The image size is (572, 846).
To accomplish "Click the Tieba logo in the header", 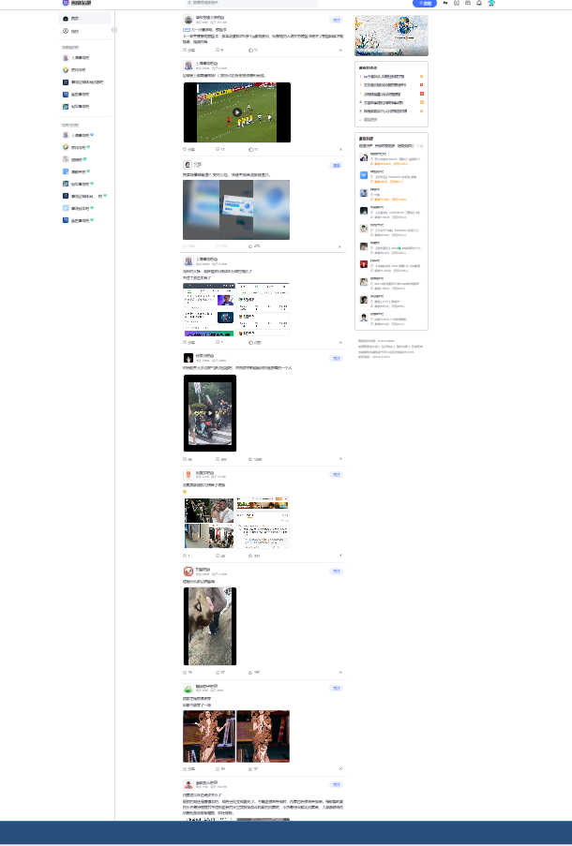I will pos(77,3).
